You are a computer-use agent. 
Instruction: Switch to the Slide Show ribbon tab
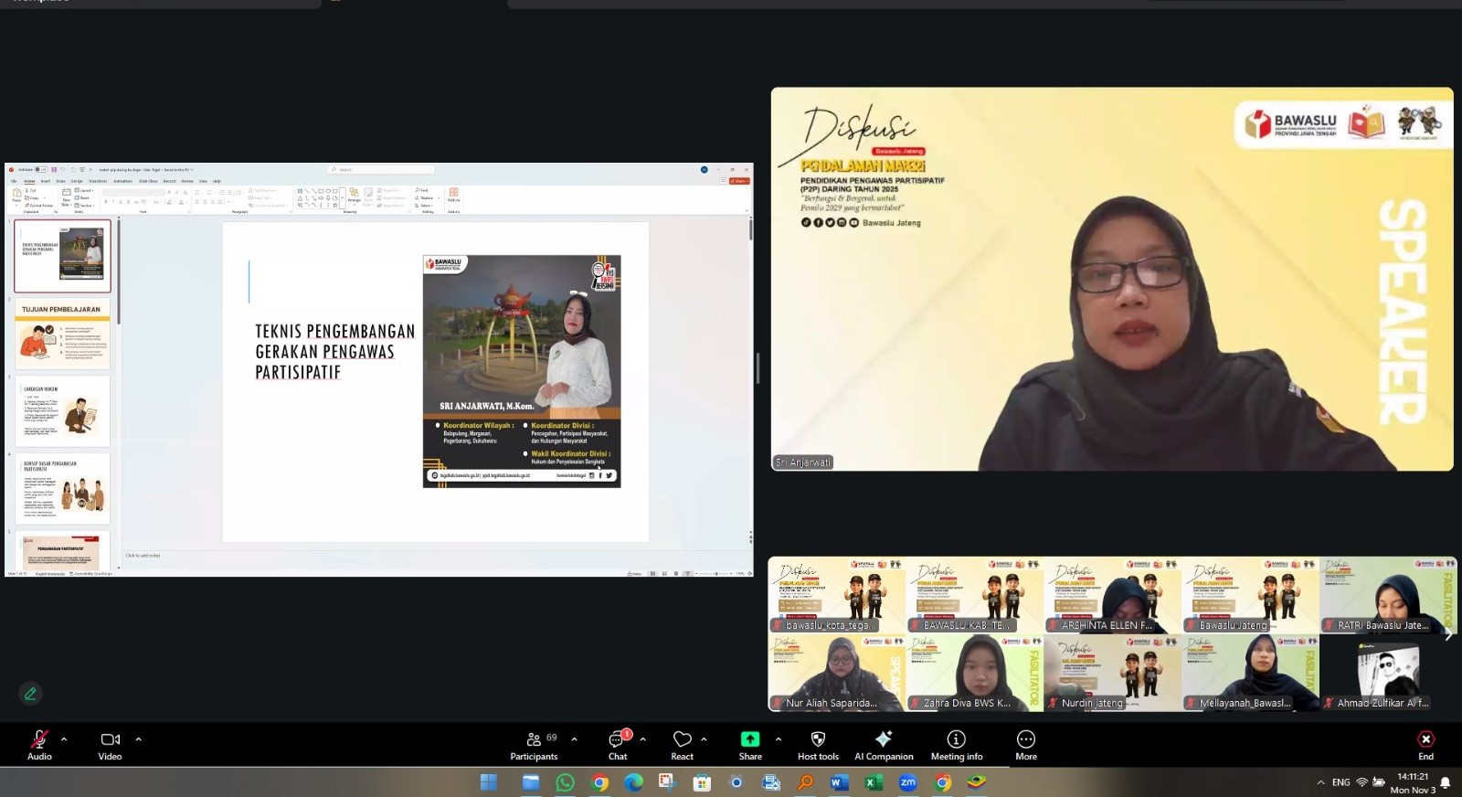(x=148, y=181)
